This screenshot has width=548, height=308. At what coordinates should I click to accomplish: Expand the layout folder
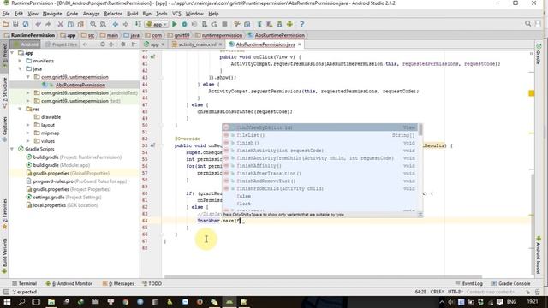tap(28, 125)
